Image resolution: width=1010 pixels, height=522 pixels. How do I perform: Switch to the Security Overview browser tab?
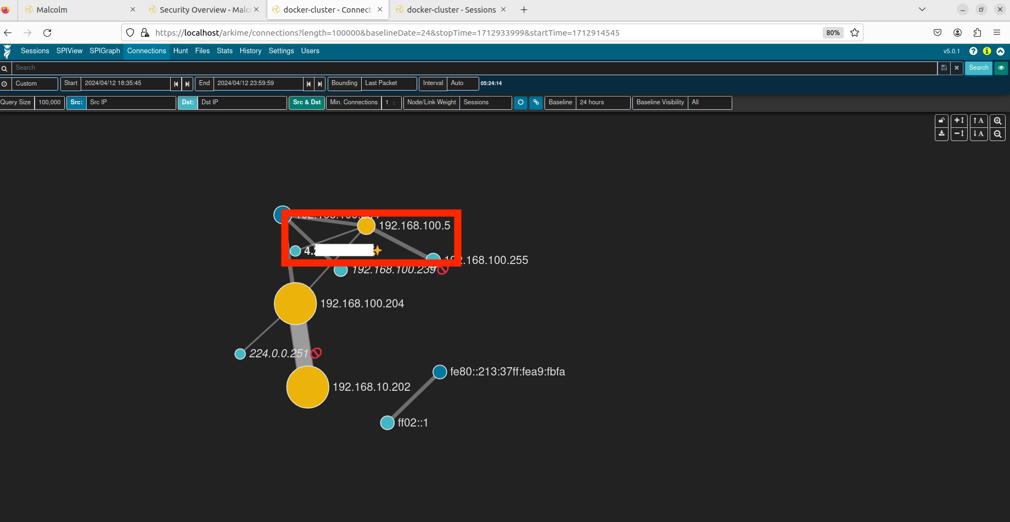tap(204, 10)
